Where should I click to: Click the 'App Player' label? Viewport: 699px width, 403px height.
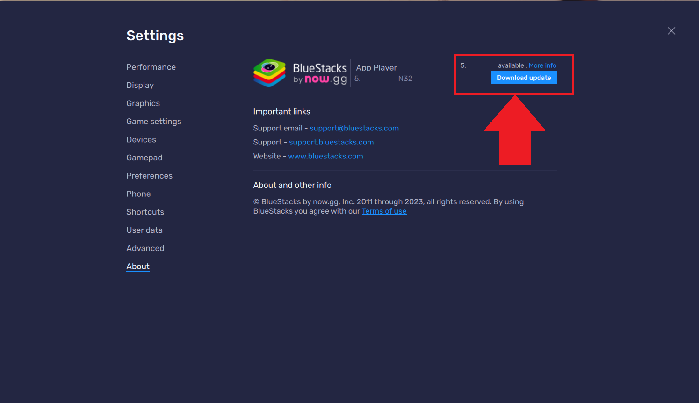[376, 68]
